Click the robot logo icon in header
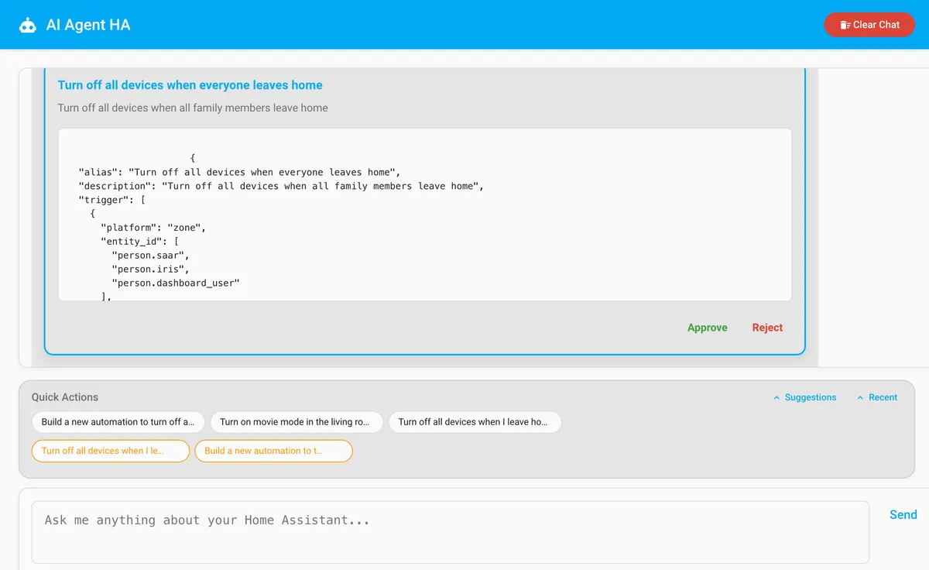The image size is (929, 570). 28,26
